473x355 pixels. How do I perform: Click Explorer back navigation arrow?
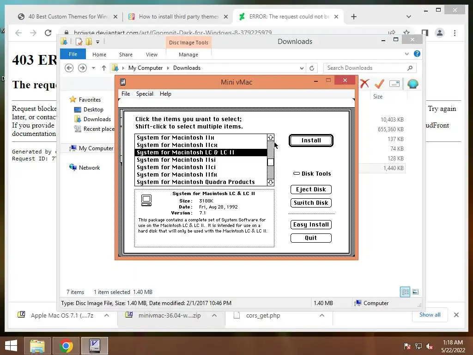pos(69,68)
